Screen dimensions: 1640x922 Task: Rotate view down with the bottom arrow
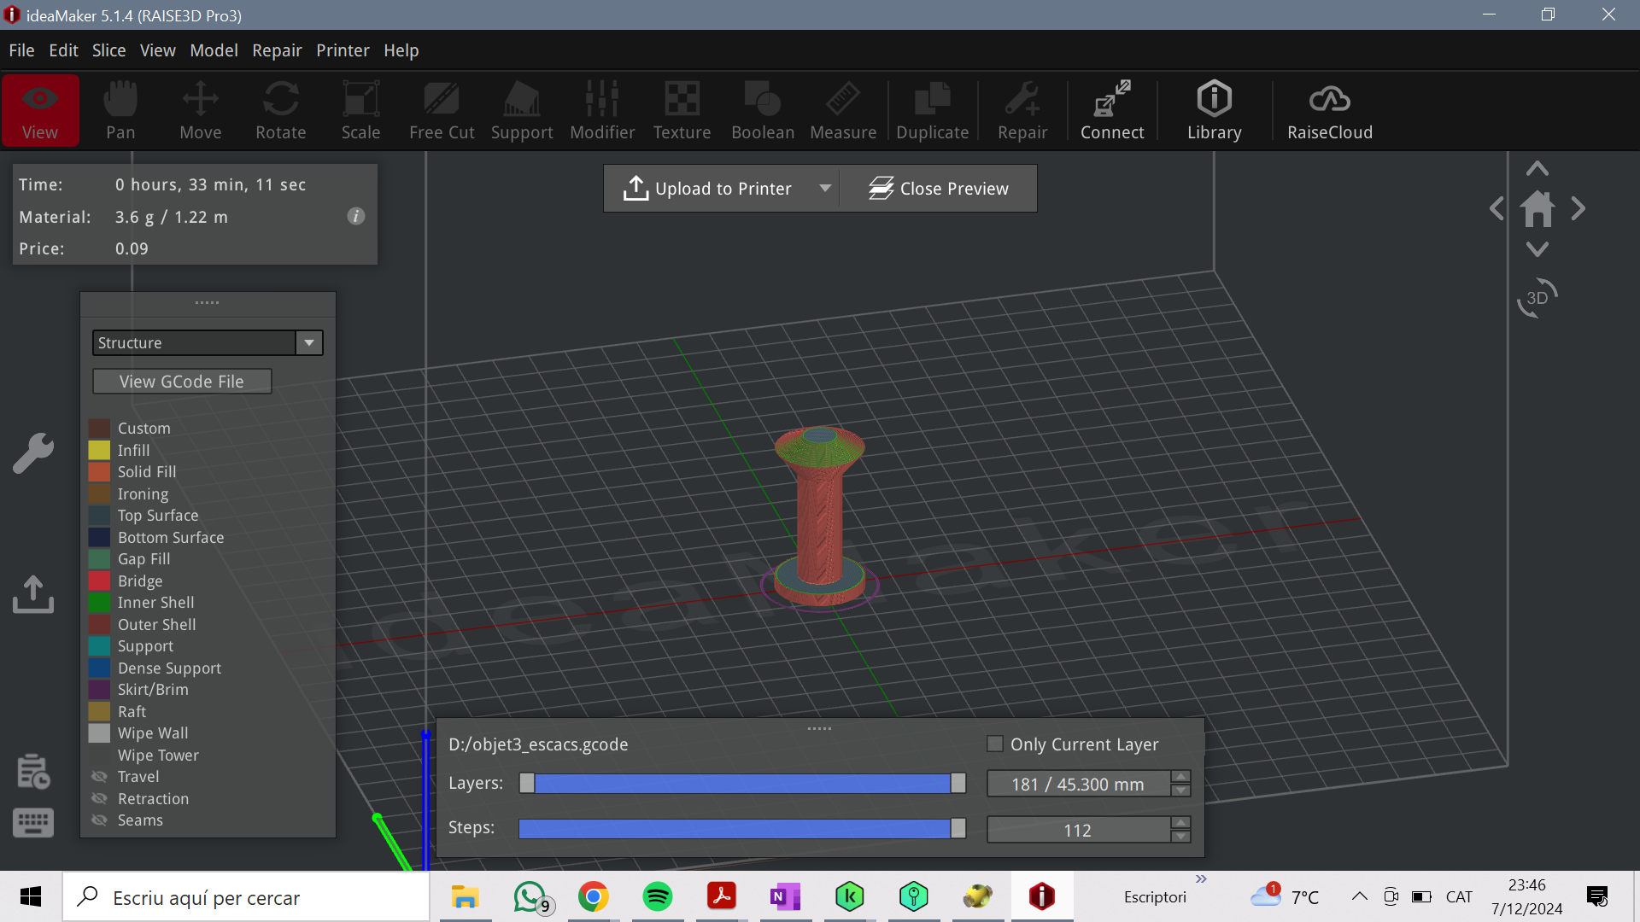pos(1537,249)
